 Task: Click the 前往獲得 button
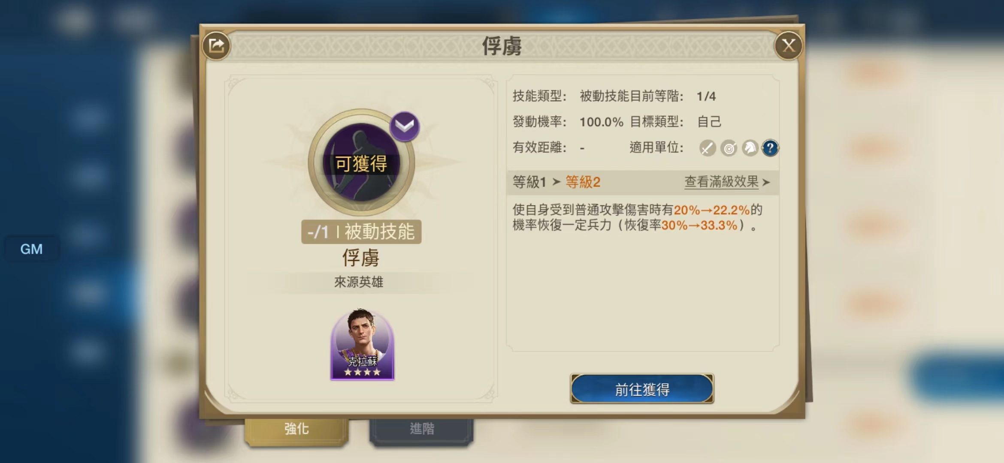642,389
